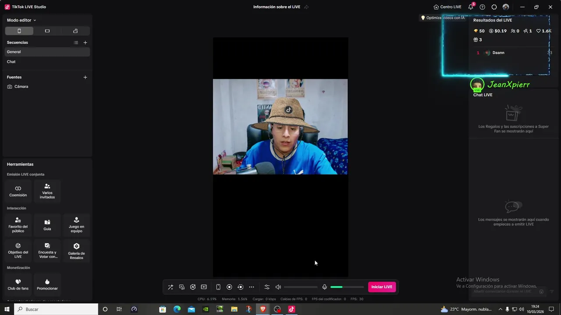Choose the dual-screen layout icon

click(75, 31)
